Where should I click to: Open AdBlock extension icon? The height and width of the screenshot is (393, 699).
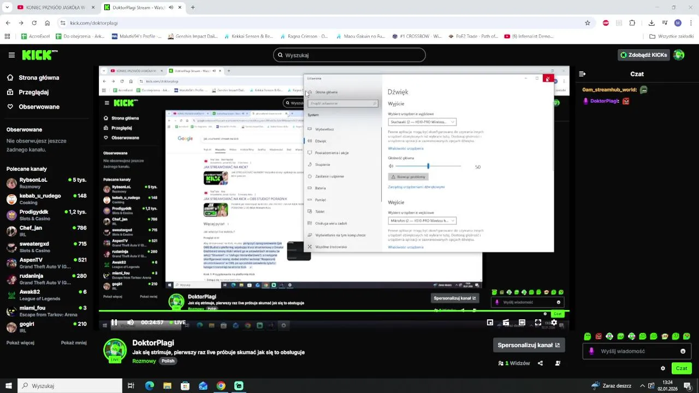point(606,23)
